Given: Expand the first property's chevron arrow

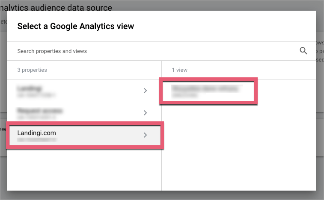Looking at the screenshot, I should (146, 91).
